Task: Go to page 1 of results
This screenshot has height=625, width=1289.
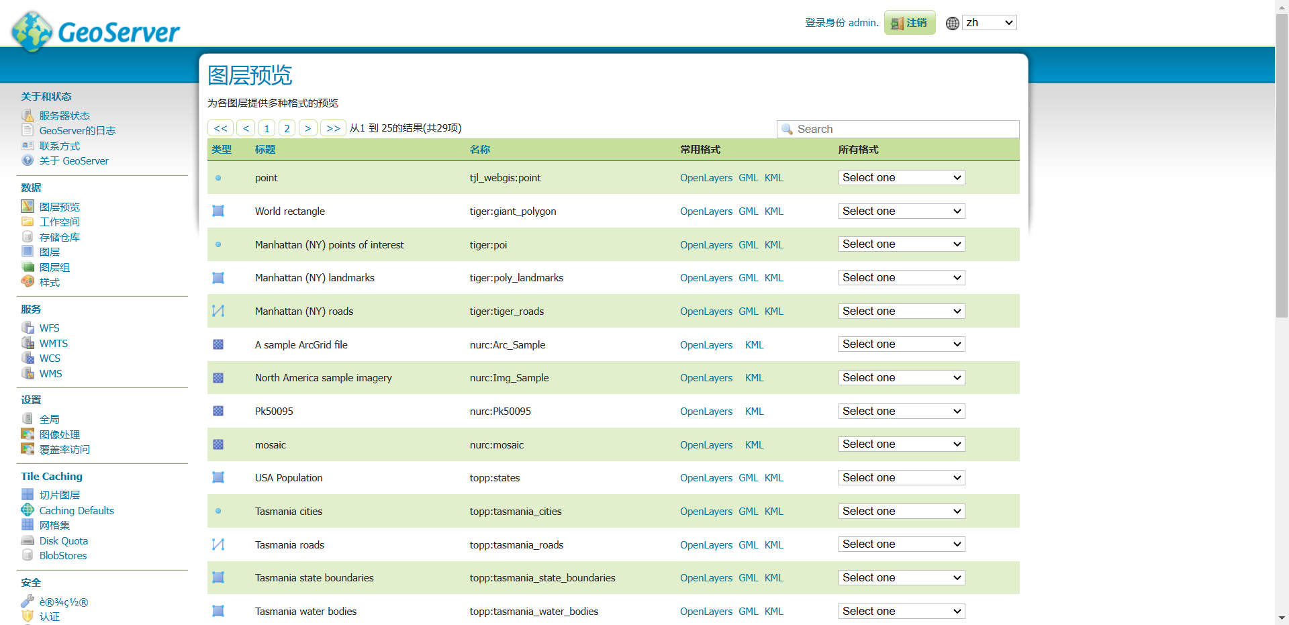Action: (x=267, y=128)
